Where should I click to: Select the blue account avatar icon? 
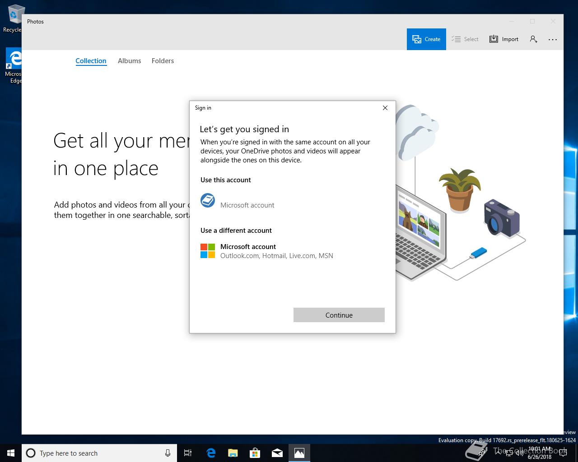point(208,200)
